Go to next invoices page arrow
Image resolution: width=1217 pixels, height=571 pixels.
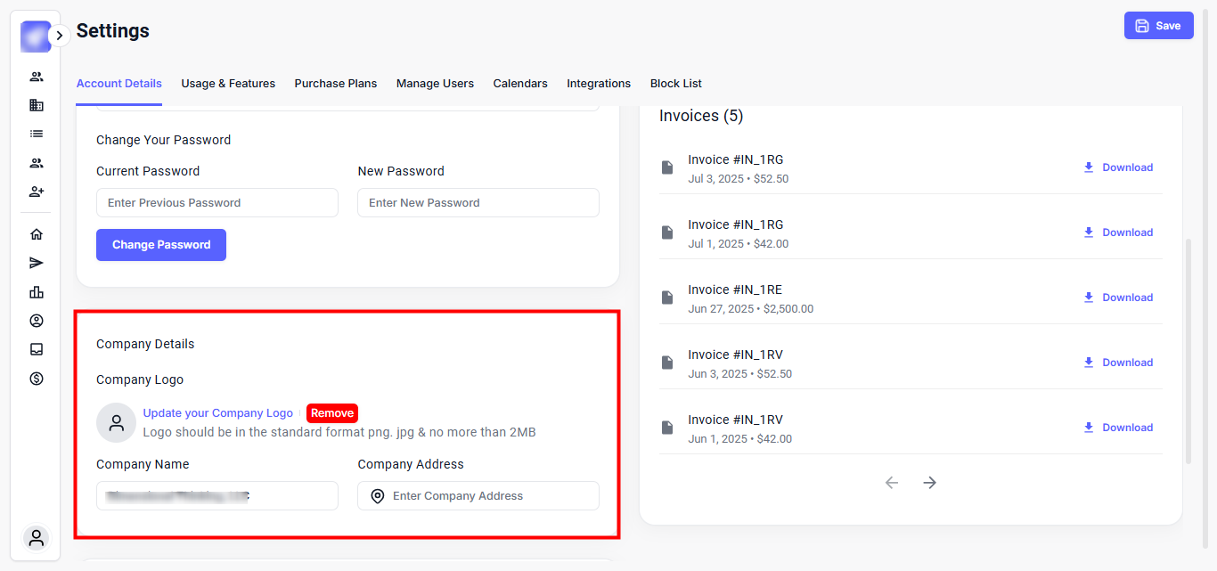(930, 483)
